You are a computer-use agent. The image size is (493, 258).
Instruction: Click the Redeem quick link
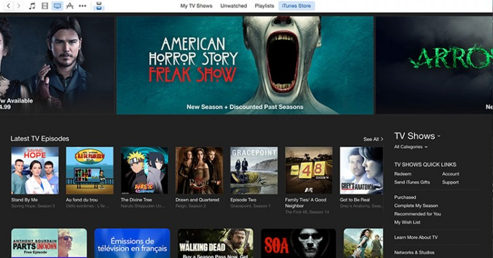pyautogui.click(x=403, y=174)
